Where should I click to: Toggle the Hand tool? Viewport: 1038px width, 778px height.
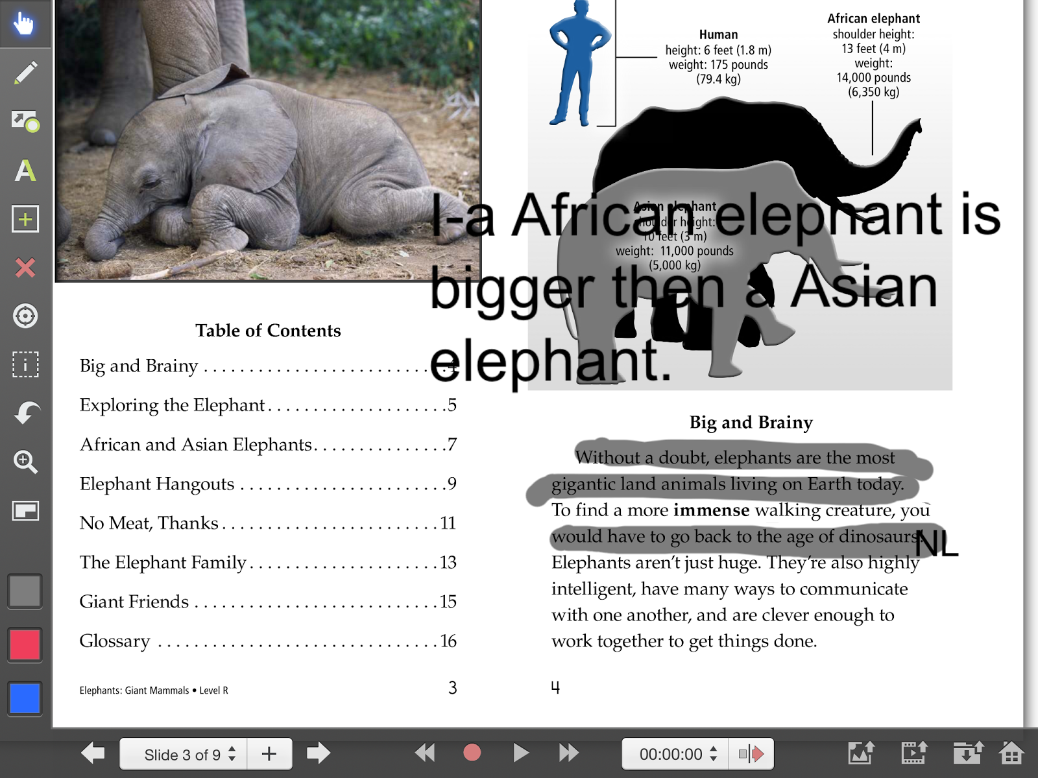(x=25, y=25)
